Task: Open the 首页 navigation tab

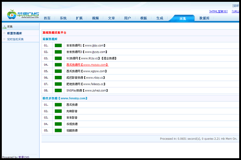Action: click(47, 18)
